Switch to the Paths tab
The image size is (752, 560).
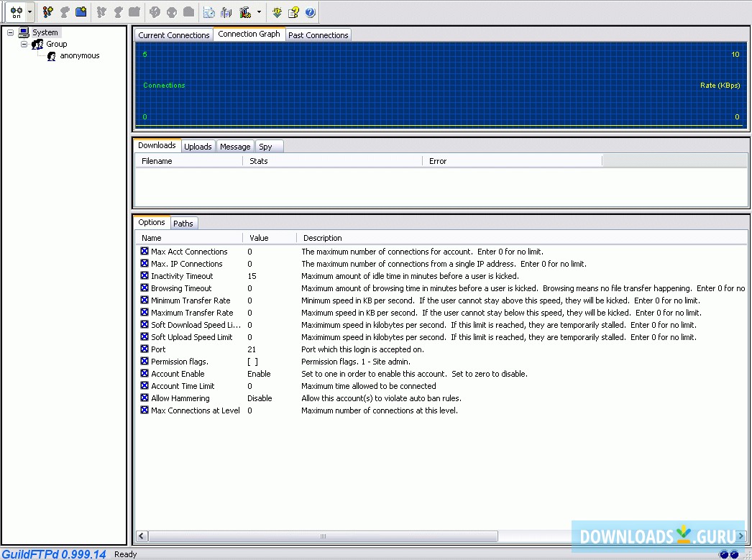coord(183,224)
